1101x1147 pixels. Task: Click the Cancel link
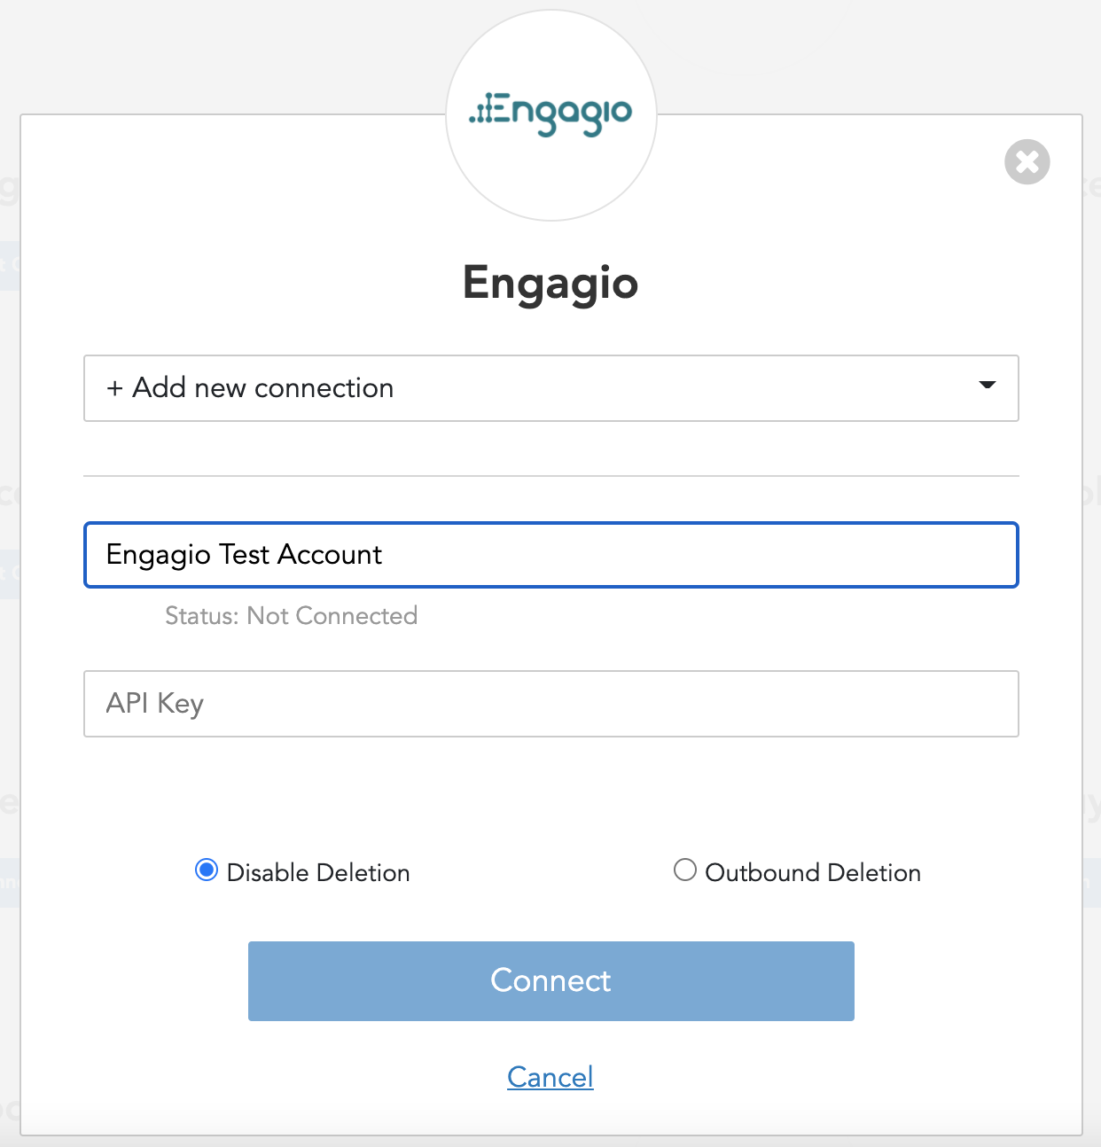coord(550,1077)
